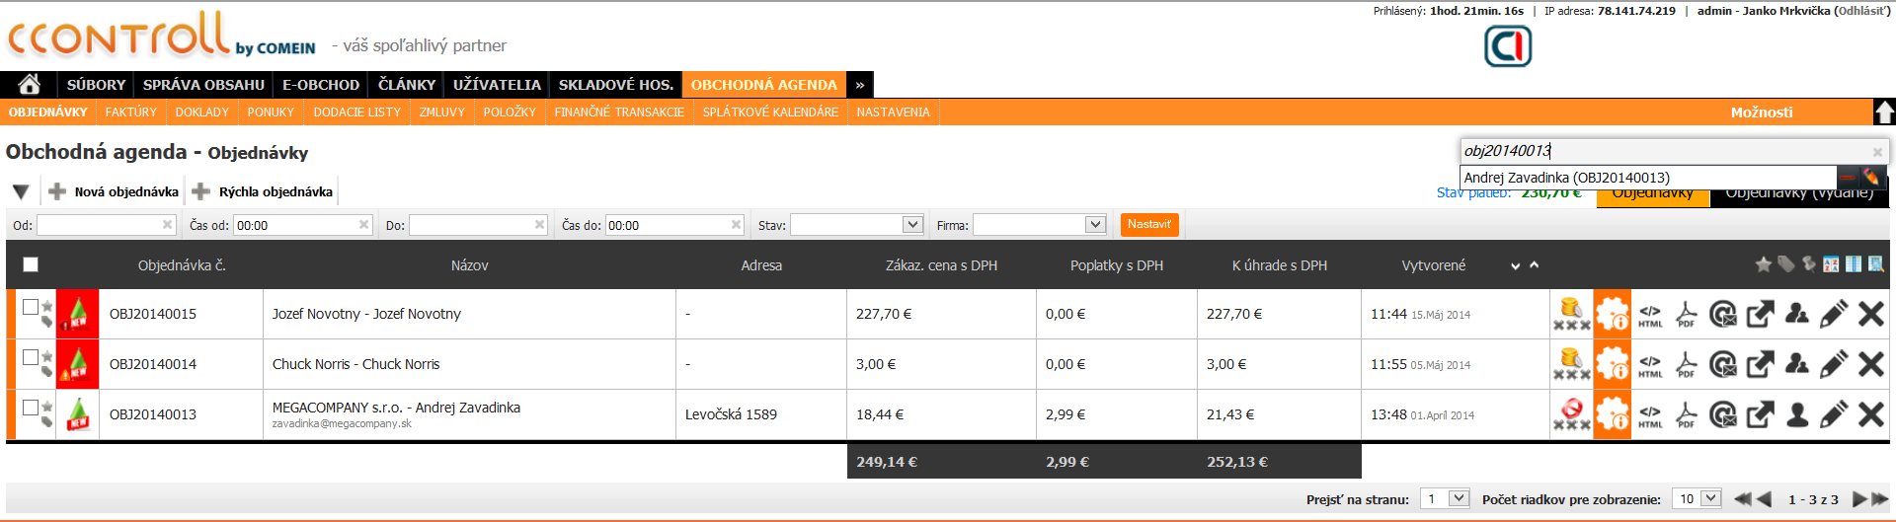Open rows-per-page dropdown showing 10
The height and width of the screenshot is (522, 1896).
[x=1697, y=499]
